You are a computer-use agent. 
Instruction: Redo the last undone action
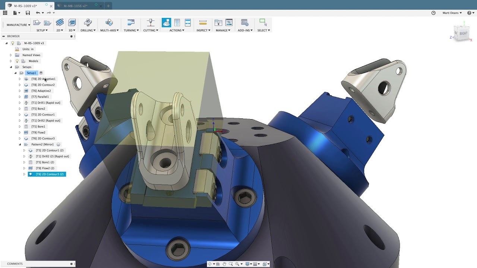click(48, 13)
